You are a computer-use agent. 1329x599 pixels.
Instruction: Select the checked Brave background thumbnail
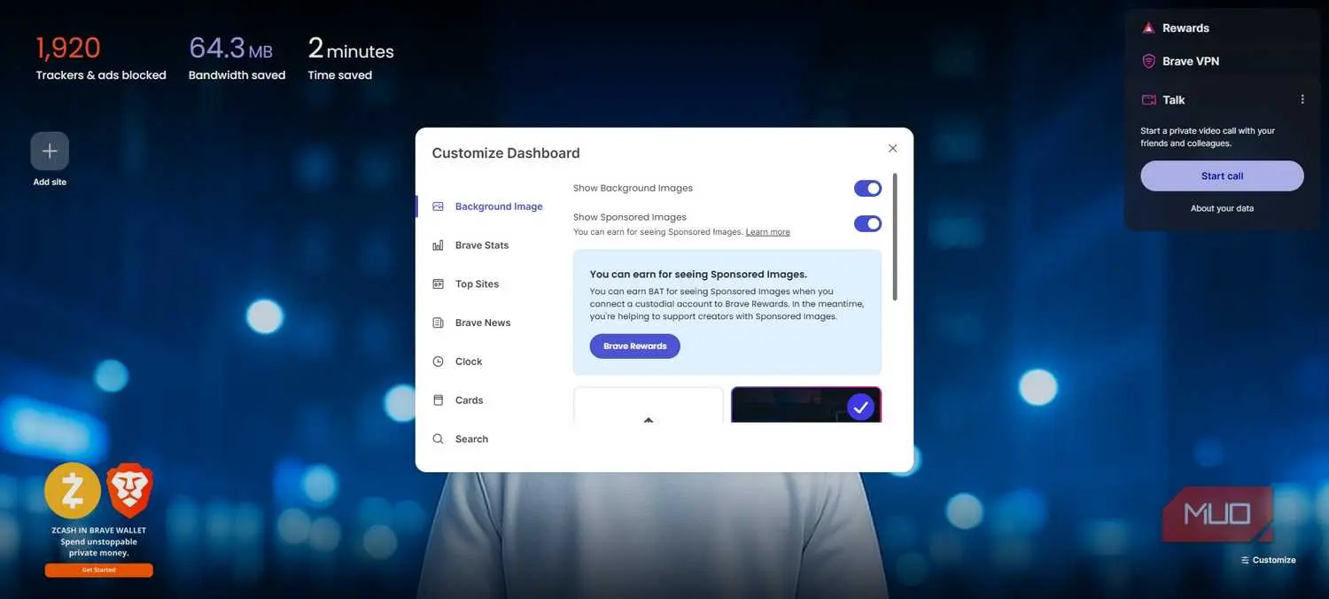pyautogui.click(x=806, y=405)
